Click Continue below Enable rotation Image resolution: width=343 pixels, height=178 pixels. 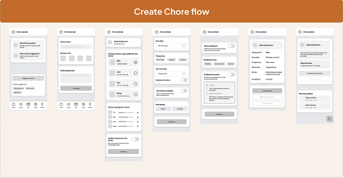point(124,151)
